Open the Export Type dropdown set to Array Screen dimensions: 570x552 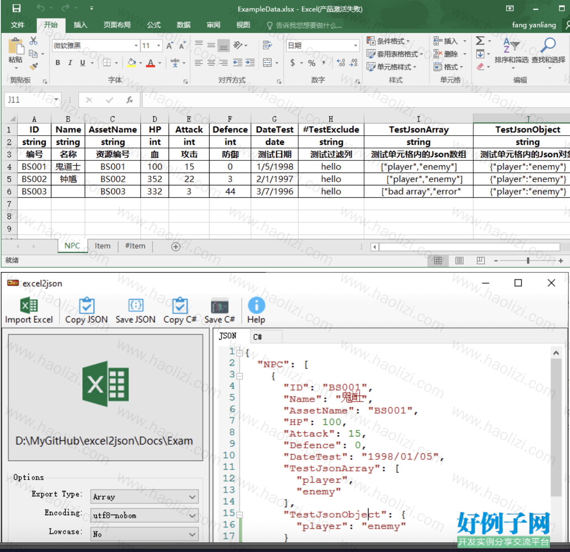(145, 497)
